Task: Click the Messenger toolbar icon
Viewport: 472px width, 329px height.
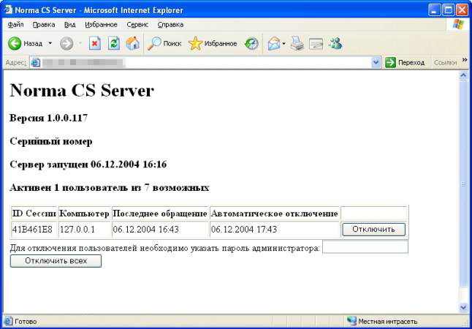Action: tap(335, 44)
